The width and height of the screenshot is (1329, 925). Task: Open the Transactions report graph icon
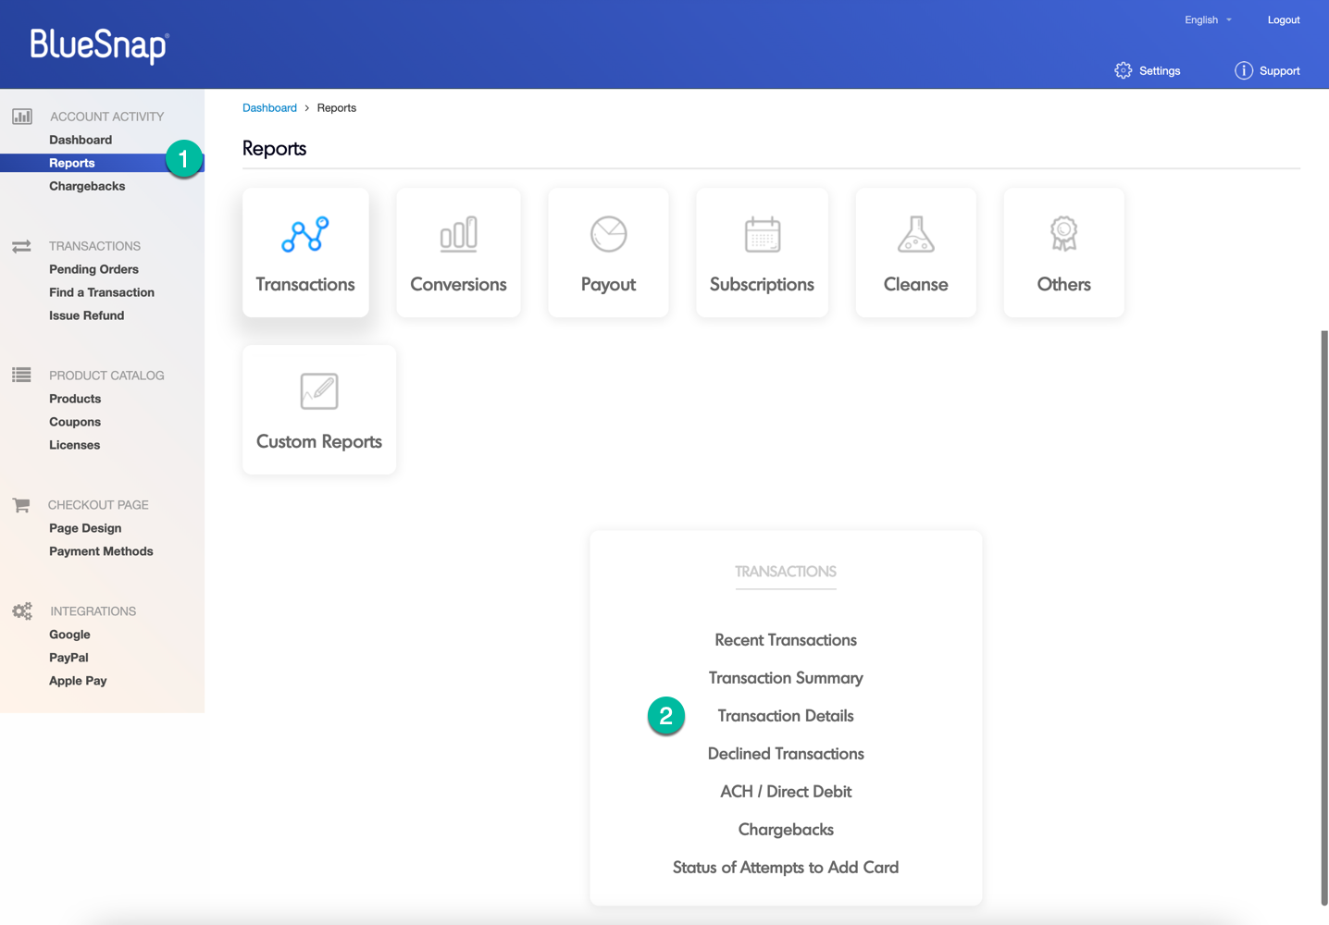(x=305, y=235)
